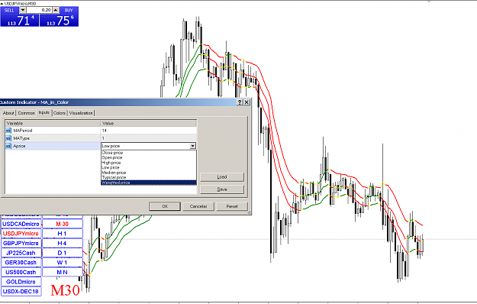Switch to W 1 timeframe button
The height and width of the screenshot is (304, 477).
point(63,263)
